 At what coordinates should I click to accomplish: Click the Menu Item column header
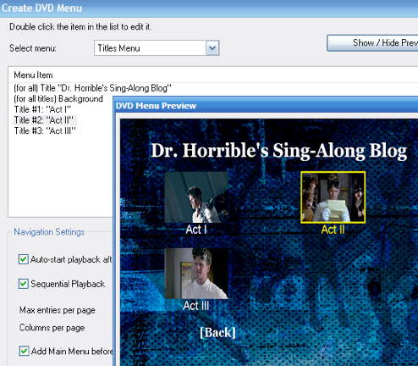coord(33,75)
